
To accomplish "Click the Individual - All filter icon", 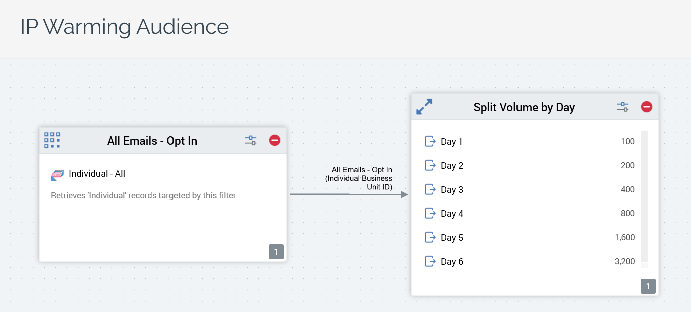I will click(x=57, y=174).
